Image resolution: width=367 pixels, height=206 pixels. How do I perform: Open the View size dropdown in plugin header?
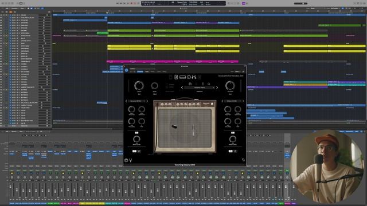[237, 72]
